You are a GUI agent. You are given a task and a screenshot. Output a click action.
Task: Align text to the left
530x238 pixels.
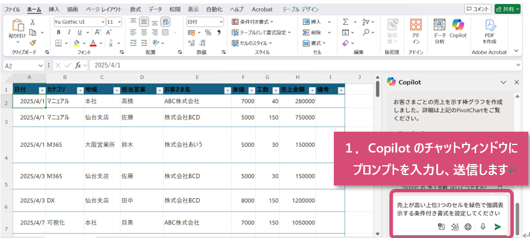point(134,32)
